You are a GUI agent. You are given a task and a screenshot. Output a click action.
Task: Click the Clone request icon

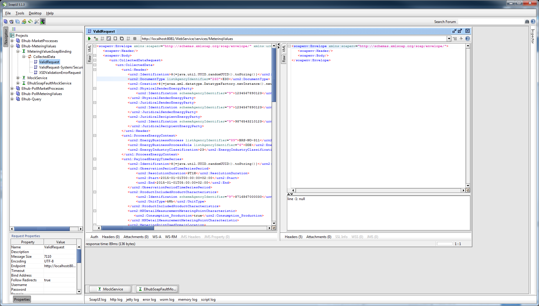[x=122, y=39]
